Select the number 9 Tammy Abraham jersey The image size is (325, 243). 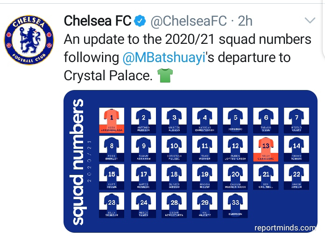143,147
